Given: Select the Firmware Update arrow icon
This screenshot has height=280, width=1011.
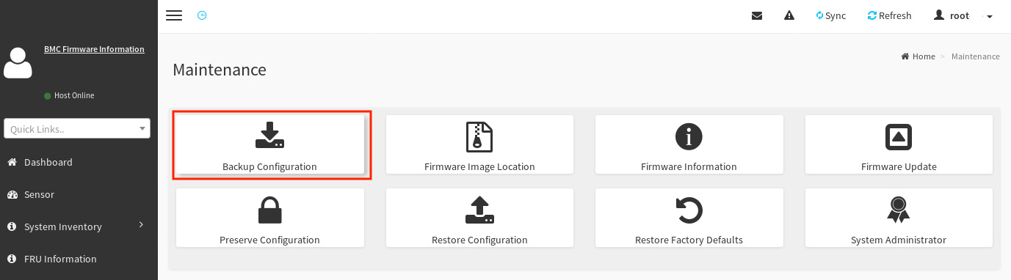Looking at the screenshot, I should (899, 136).
